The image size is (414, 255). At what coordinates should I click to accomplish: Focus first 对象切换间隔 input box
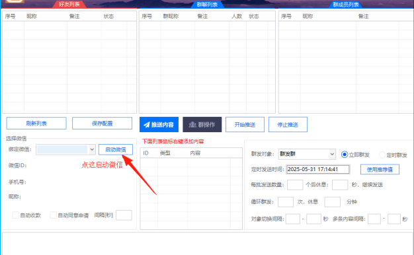click(293, 219)
